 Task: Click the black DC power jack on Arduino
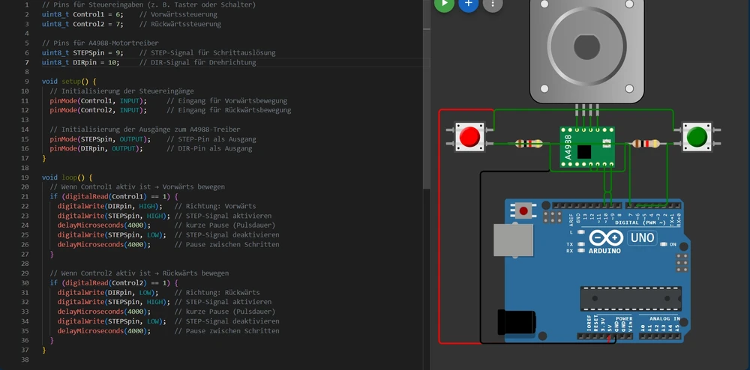pyautogui.click(x=515, y=321)
